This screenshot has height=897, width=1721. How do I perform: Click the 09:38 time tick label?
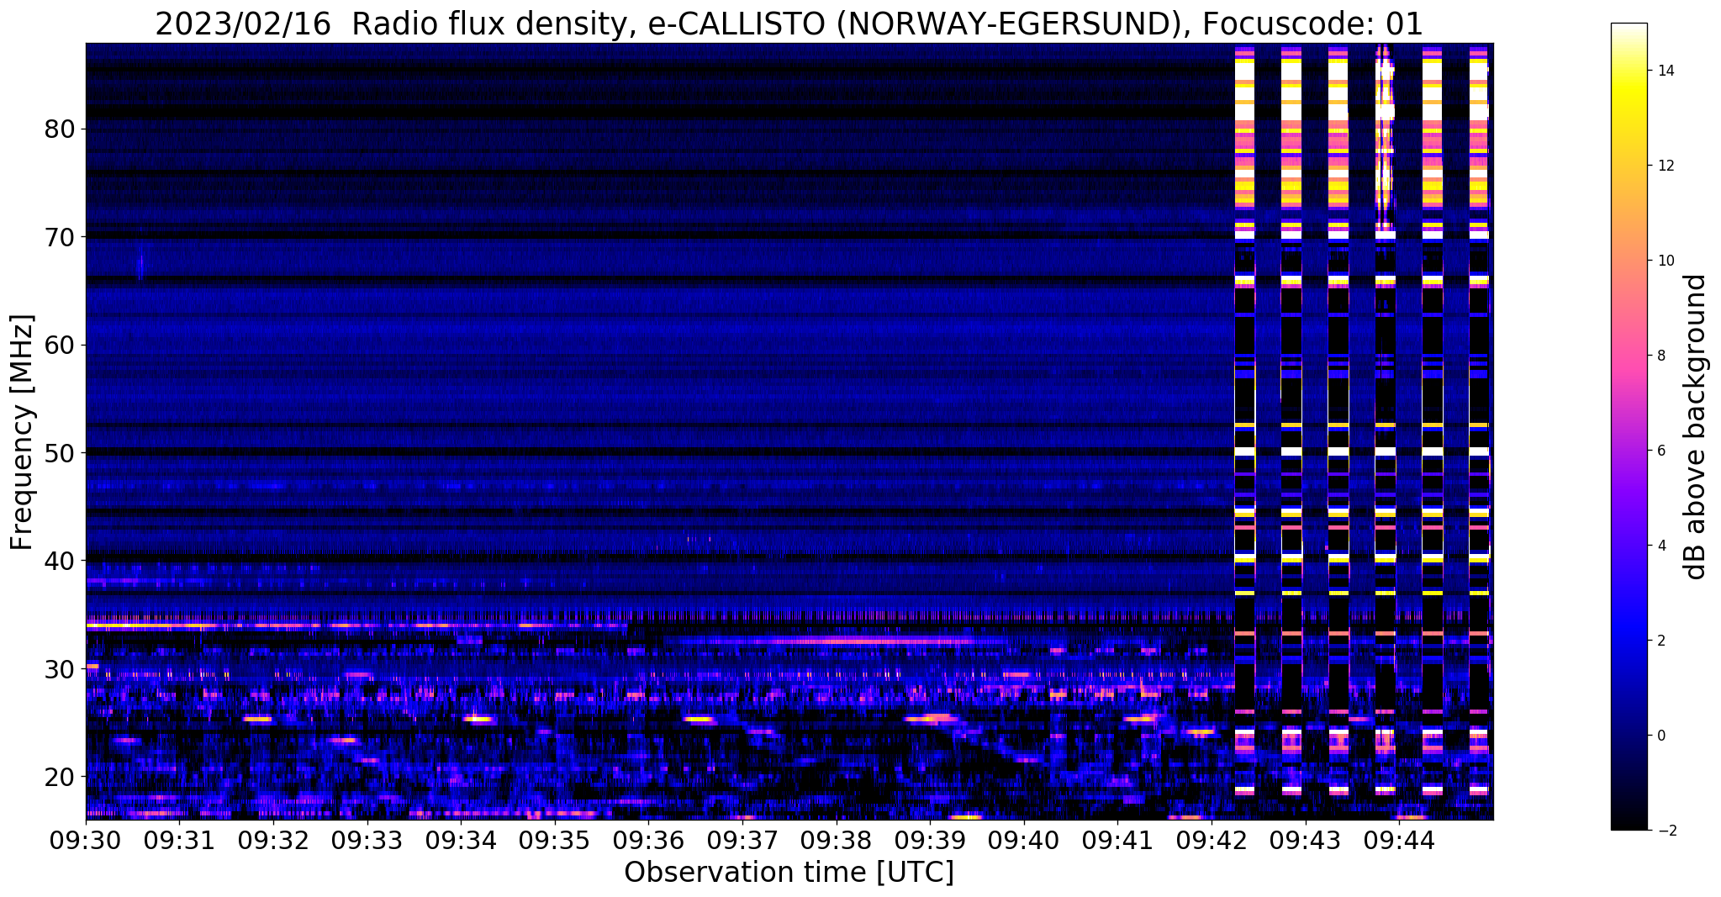coord(837,841)
